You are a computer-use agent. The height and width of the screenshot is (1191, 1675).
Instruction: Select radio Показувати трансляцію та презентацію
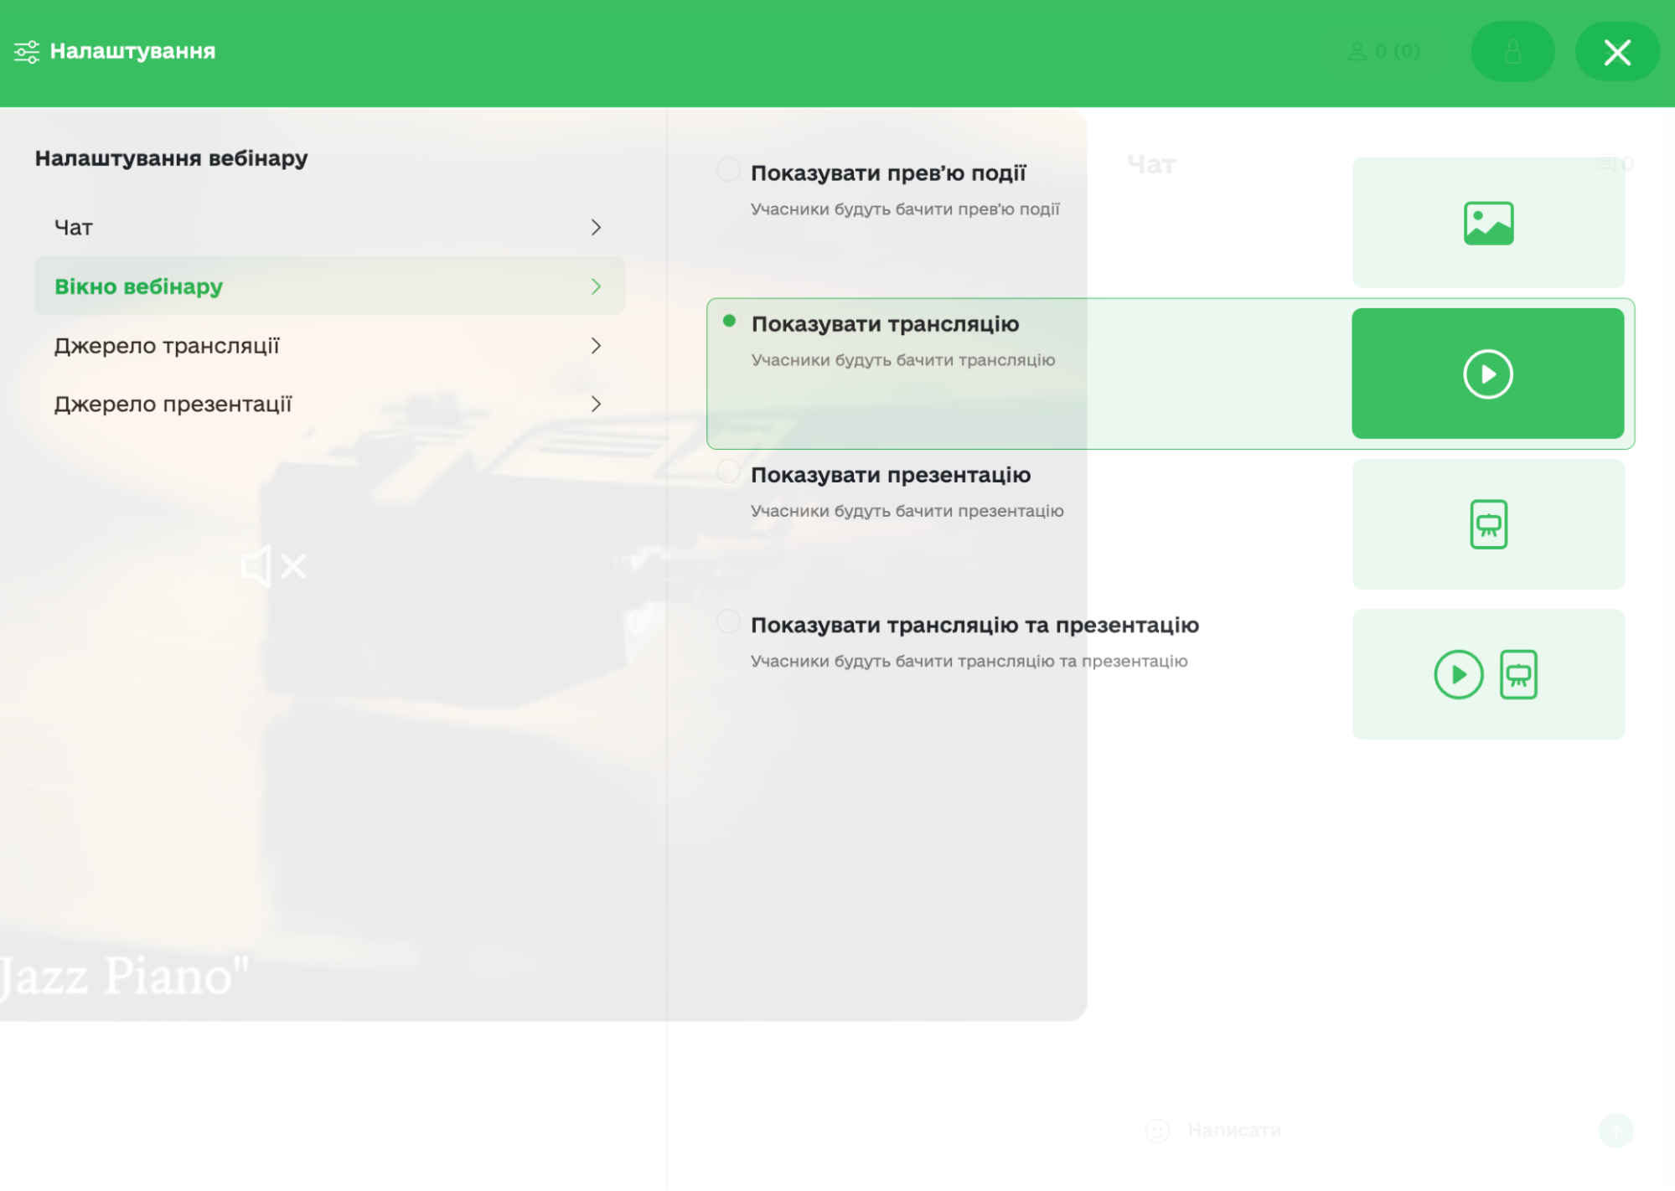click(728, 622)
